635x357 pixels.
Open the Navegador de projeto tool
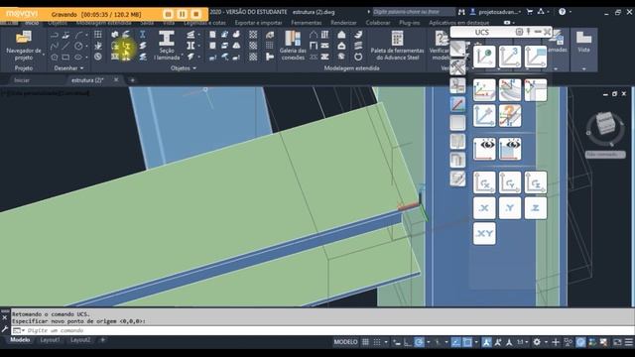tap(24, 46)
